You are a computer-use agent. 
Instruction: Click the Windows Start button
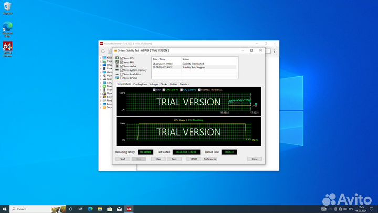(x=4, y=209)
